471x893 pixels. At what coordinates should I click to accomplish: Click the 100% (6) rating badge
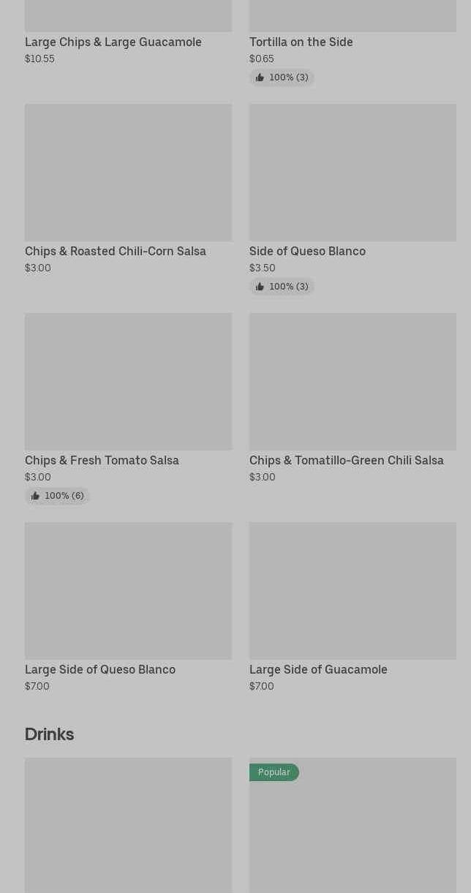(x=64, y=496)
